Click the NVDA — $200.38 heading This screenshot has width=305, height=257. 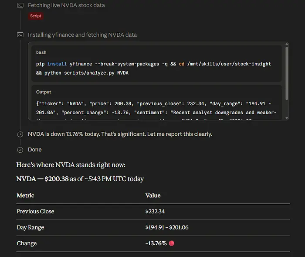coord(80,179)
